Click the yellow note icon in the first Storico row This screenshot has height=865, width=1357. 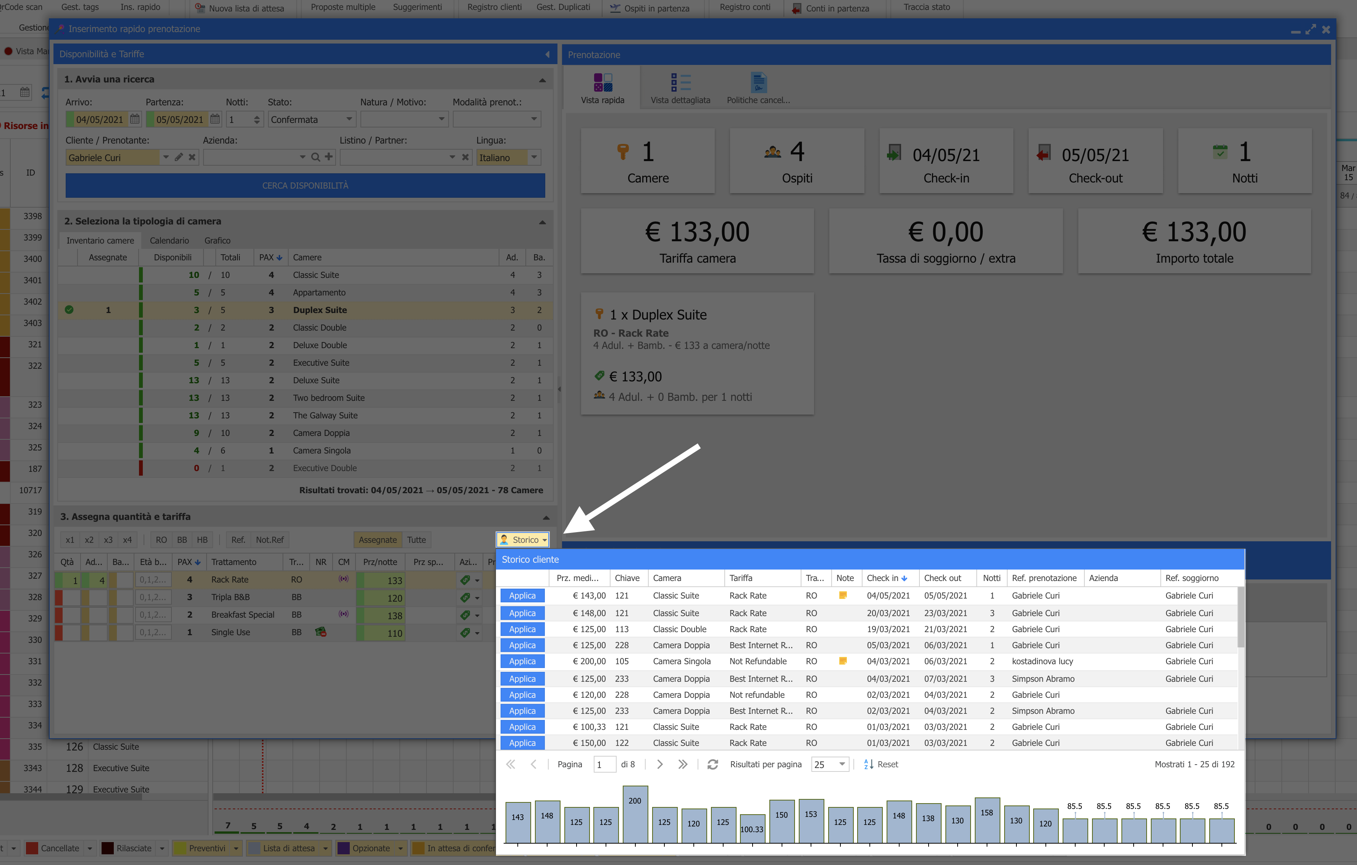tap(843, 595)
